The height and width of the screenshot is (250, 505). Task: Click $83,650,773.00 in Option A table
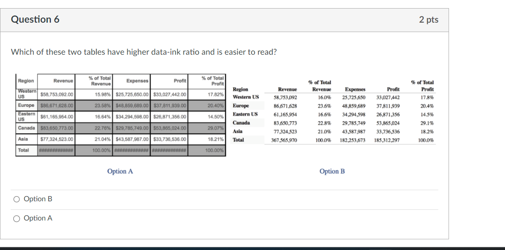click(57, 128)
